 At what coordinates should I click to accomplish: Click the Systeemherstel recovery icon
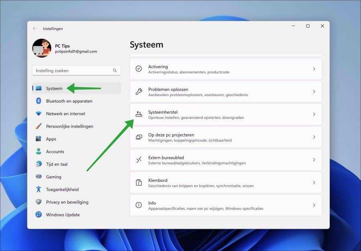coord(139,114)
